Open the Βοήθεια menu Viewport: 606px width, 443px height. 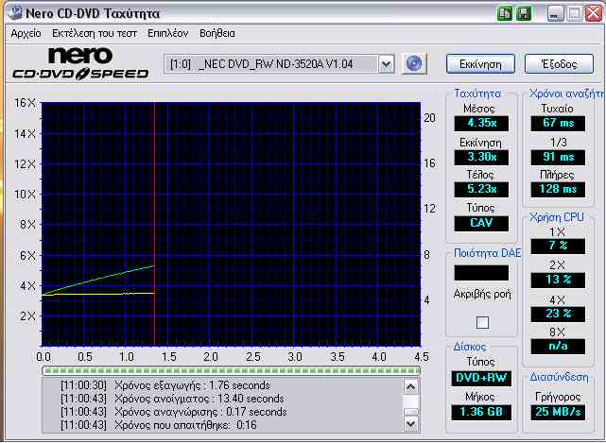pos(217,34)
